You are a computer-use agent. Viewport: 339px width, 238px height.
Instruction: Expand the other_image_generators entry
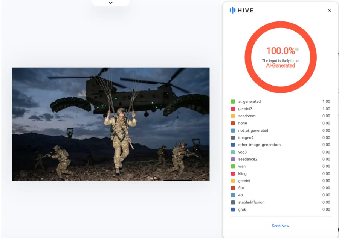tap(281, 145)
